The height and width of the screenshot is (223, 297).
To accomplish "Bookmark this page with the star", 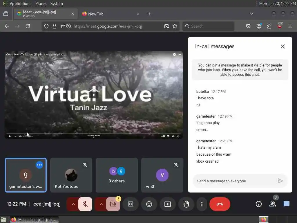I will click(175, 26).
